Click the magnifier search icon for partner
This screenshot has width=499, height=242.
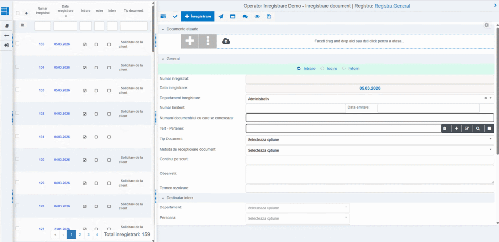click(x=478, y=128)
